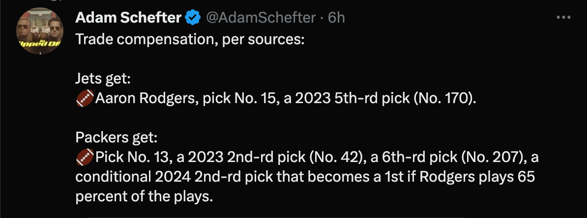Image resolution: width=587 pixels, height=218 pixels.
Task: Click the football emoji before Pick No. 13
Action: pos(85,157)
